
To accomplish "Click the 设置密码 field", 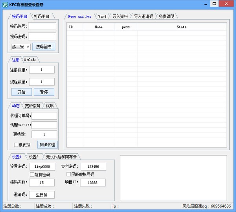I will click(42, 167).
